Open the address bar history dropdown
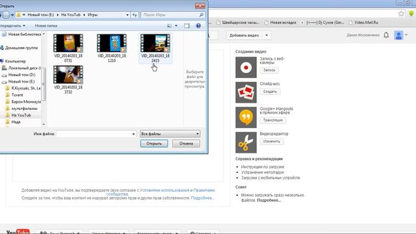Image resolution: width=416 pixels, height=234 pixels. (x=127, y=15)
